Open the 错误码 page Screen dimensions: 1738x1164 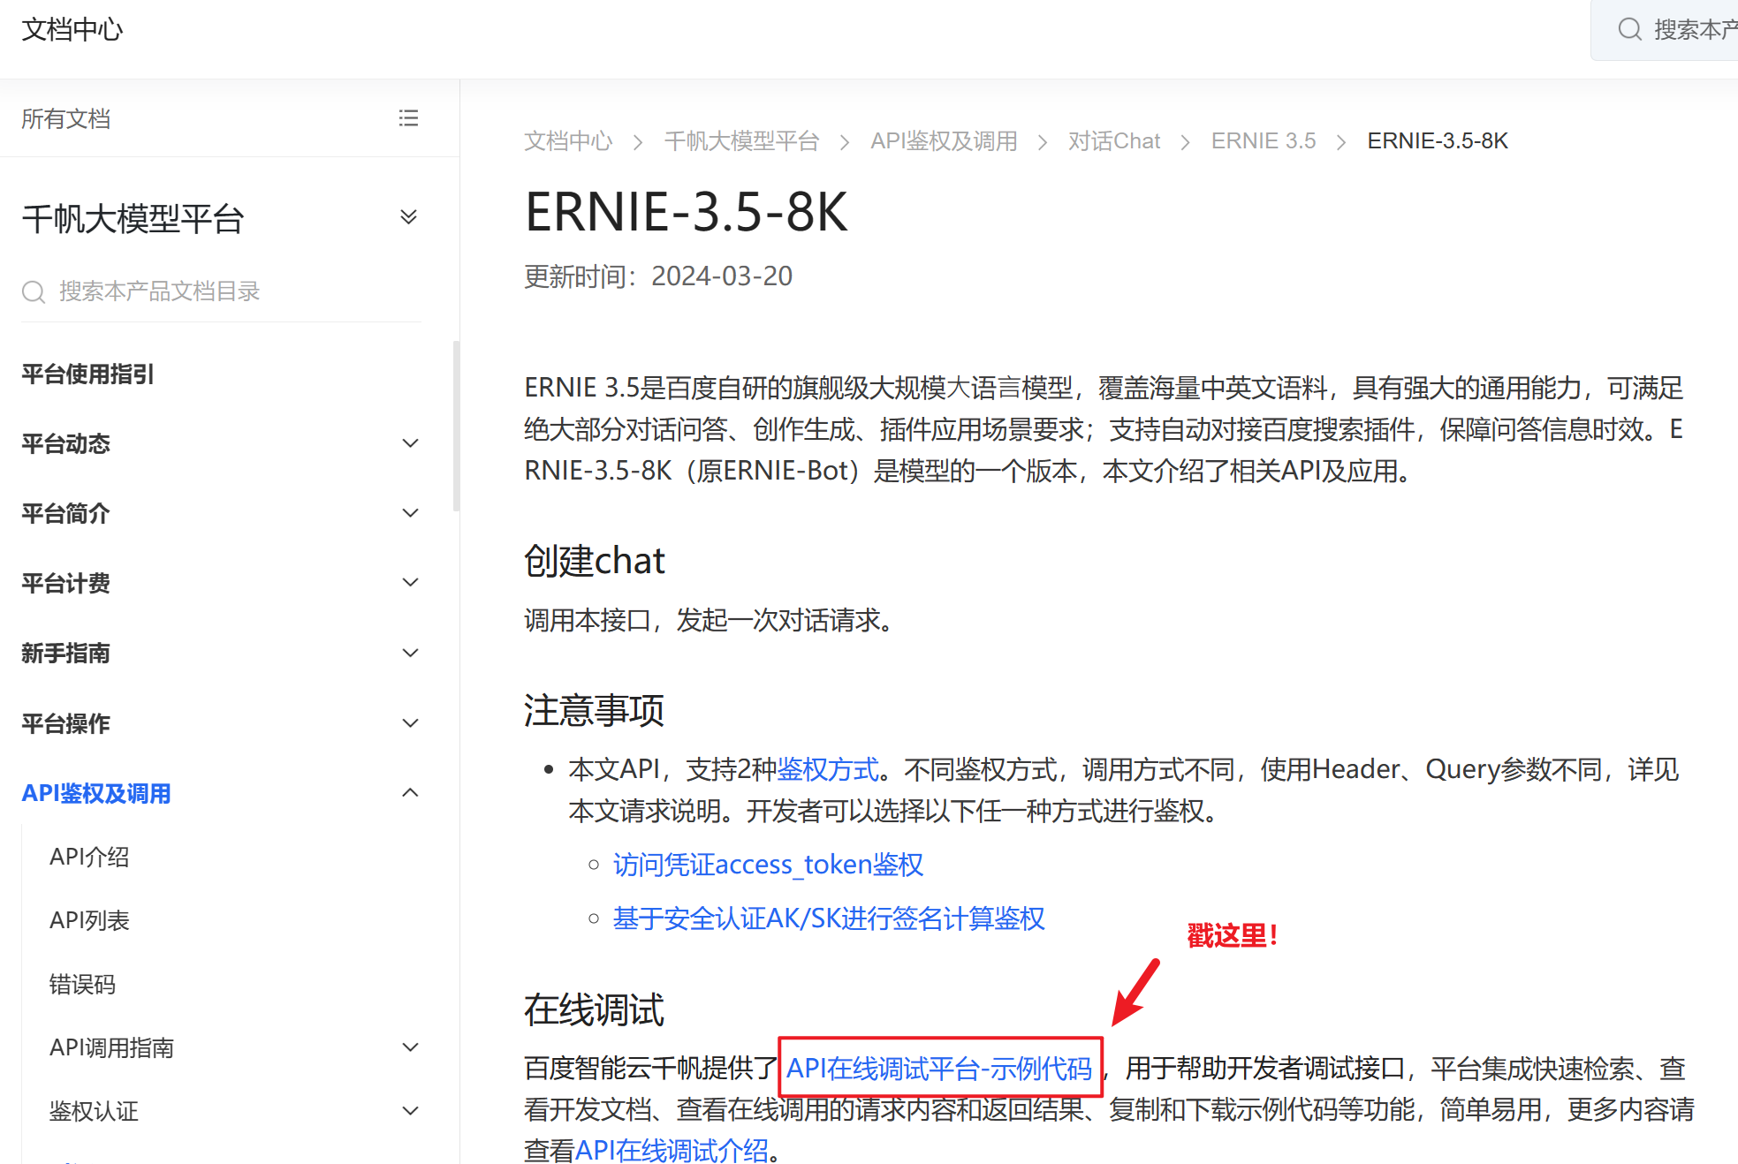point(82,984)
